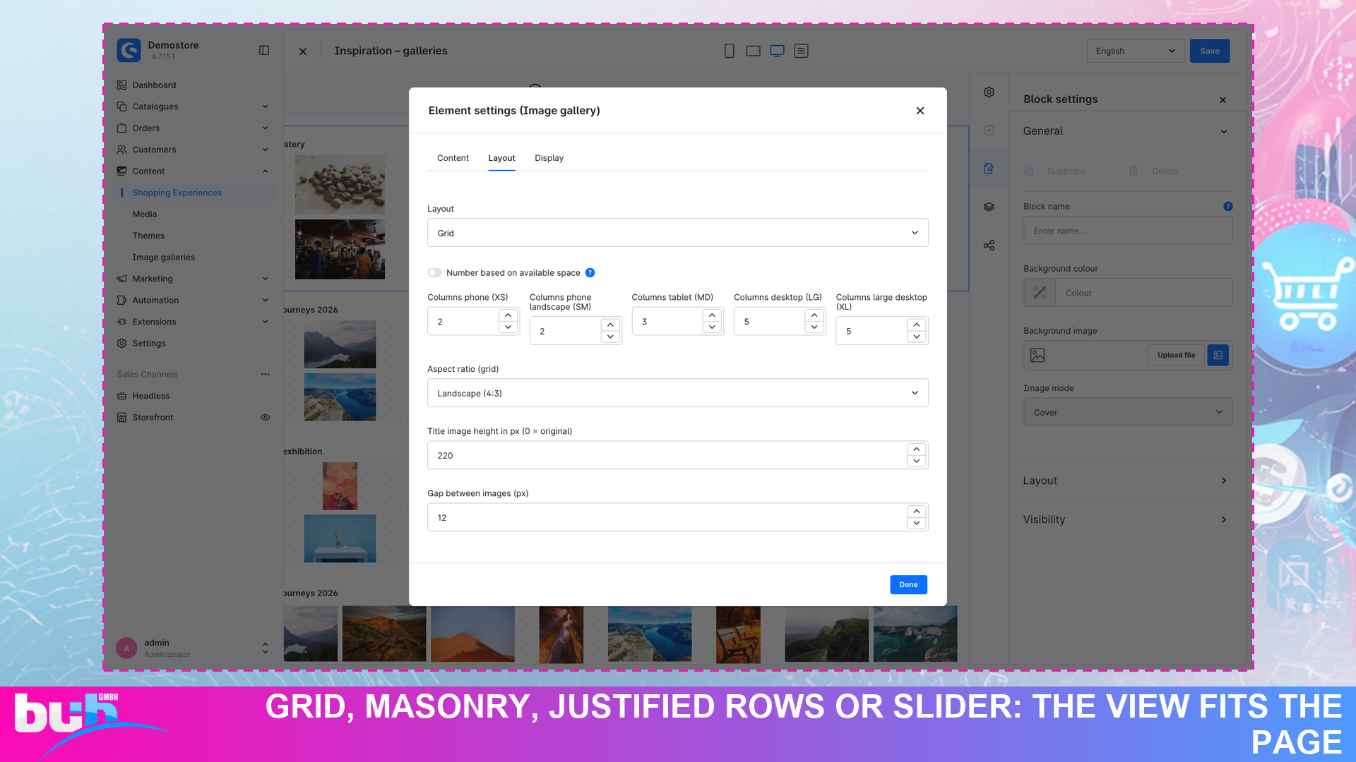Toggle Storefront visibility eye icon

pyautogui.click(x=265, y=417)
